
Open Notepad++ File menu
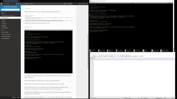91,55
